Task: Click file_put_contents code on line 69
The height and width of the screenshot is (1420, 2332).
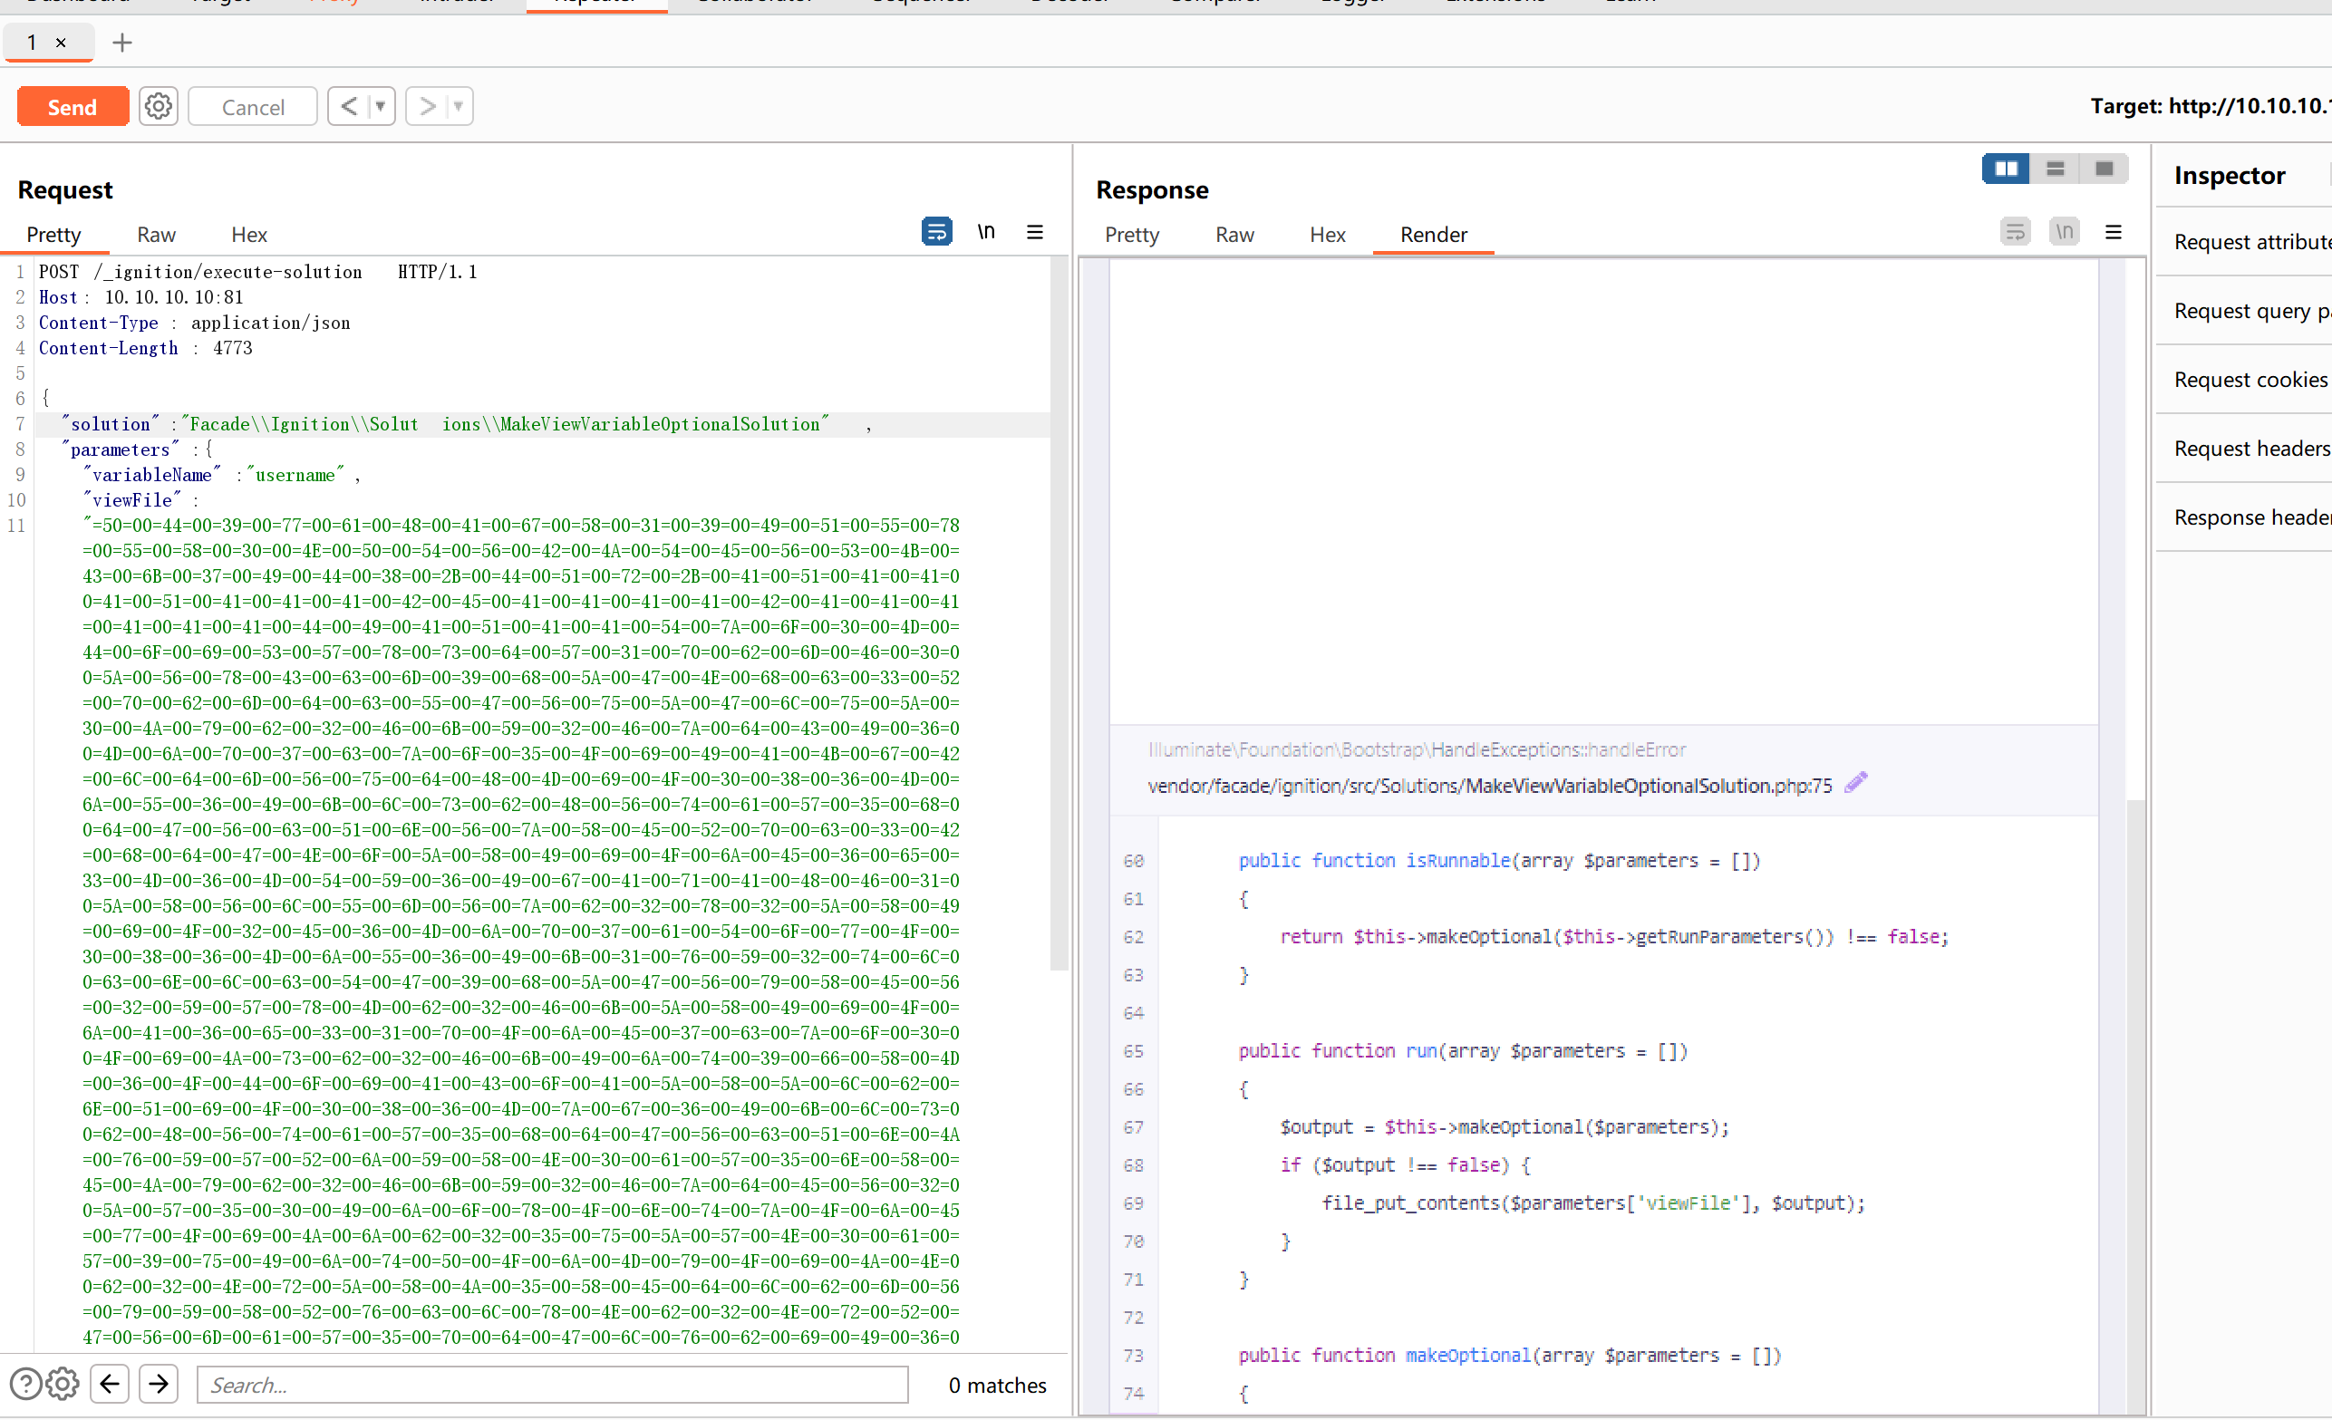Action: pyautogui.click(x=1592, y=1203)
